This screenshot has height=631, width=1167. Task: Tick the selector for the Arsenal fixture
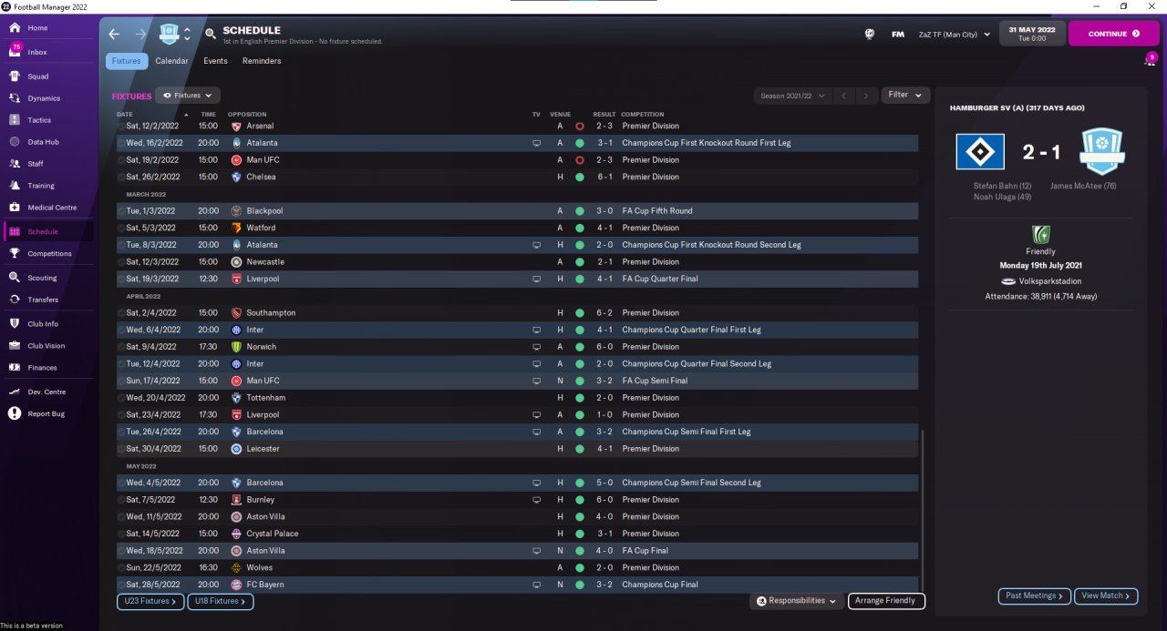(121, 126)
